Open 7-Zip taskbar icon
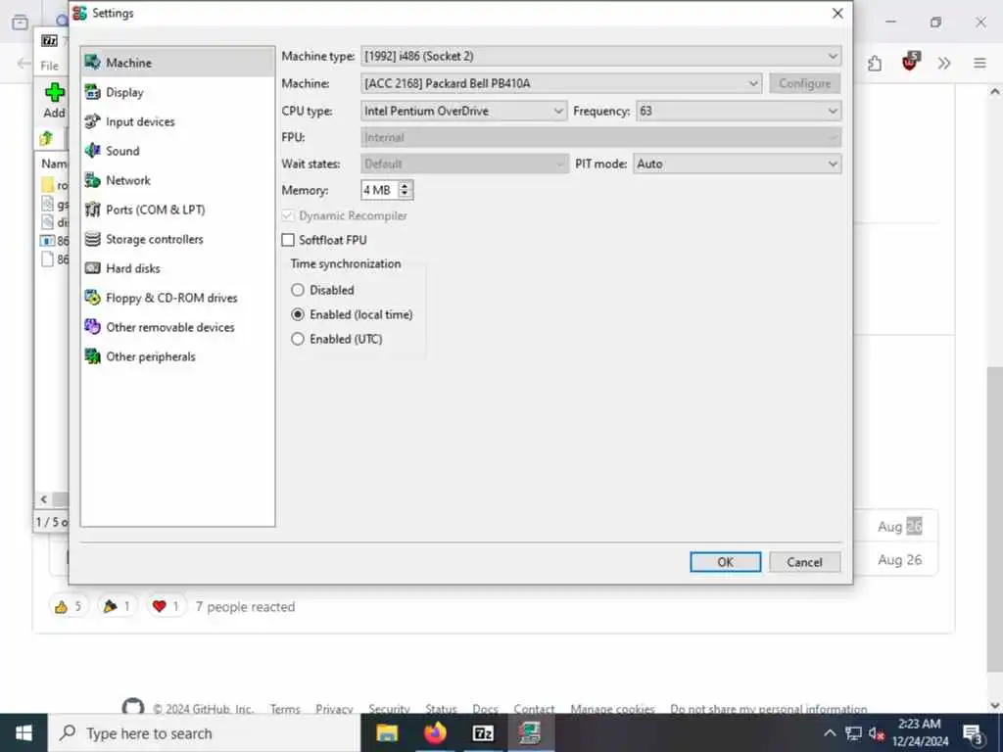This screenshot has width=1003, height=752. pyautogui.click(x=482, y=732)
